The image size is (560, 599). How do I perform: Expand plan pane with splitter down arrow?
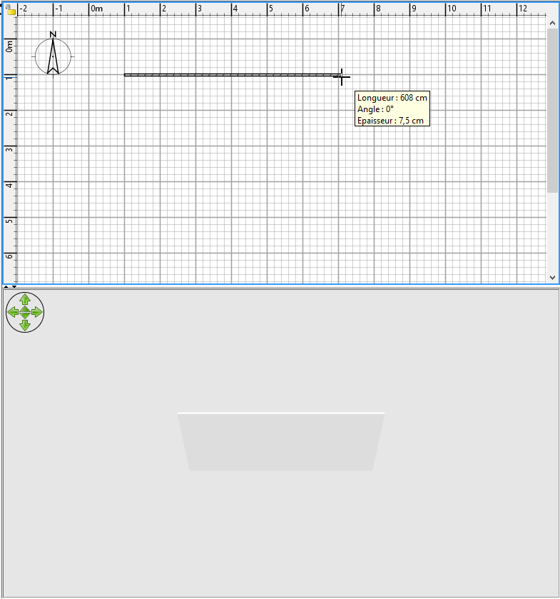point(14,286)
